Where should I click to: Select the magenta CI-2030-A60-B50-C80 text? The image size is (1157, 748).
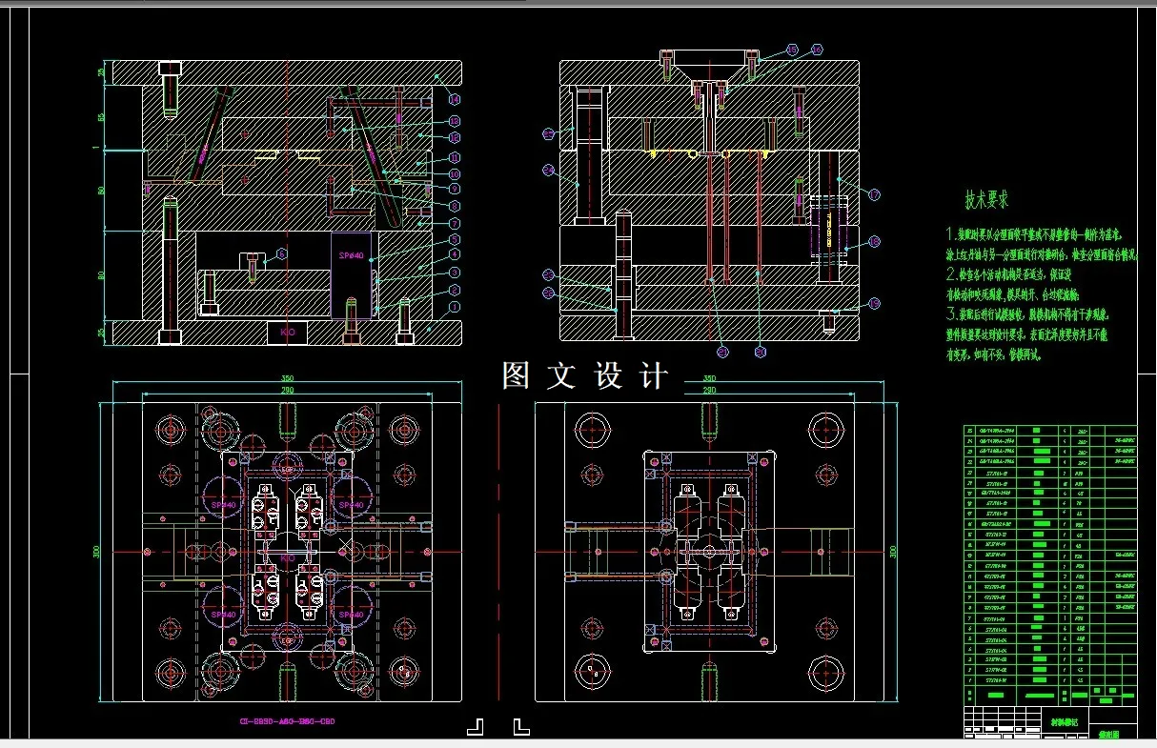(x=286, y=722)
